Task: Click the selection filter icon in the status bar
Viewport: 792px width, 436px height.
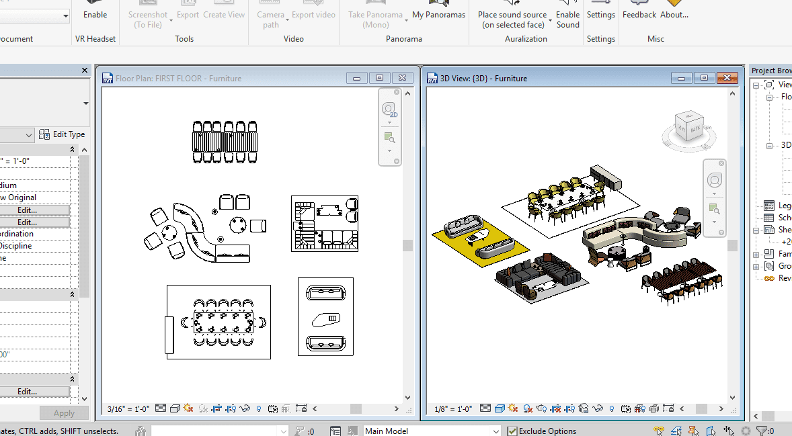Action: pyautogui.click(x=762, y=431)
